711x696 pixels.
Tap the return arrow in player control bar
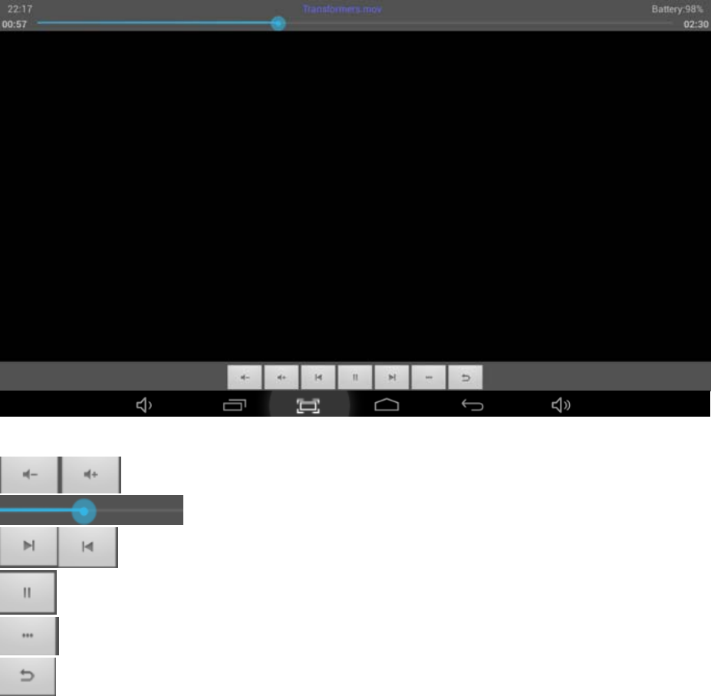tap(466, 377)
